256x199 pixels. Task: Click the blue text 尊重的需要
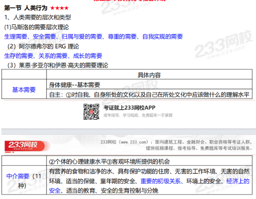coord(122,36)
